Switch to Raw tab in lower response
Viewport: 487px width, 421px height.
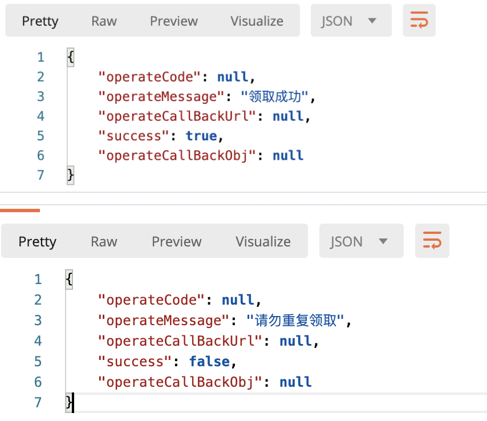coord(104,241)
